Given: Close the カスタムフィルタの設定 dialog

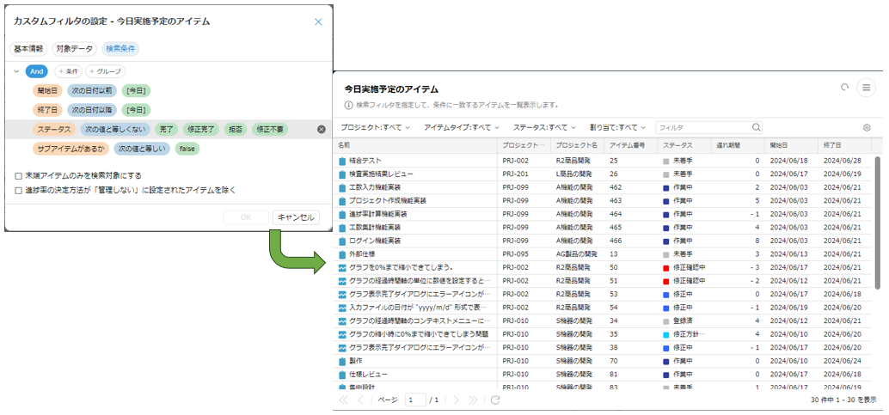Looking at the screenshot, I should [x=318, y=21].
